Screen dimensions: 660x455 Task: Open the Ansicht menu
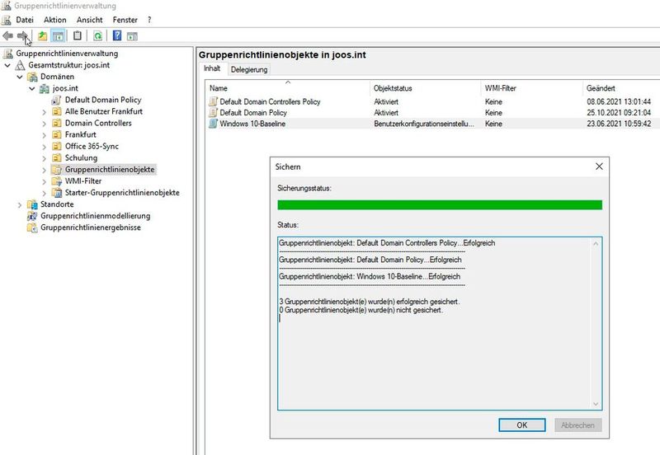coord(90,20)
